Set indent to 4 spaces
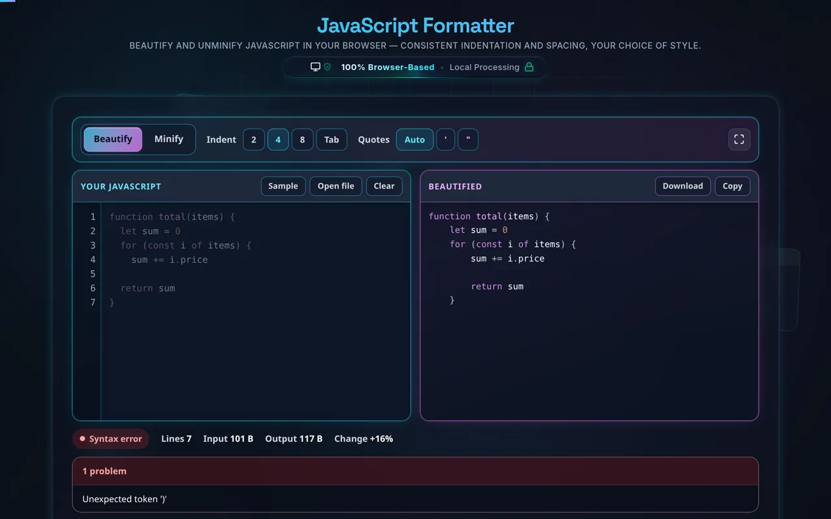831x519 pixels. pos(278,139)
